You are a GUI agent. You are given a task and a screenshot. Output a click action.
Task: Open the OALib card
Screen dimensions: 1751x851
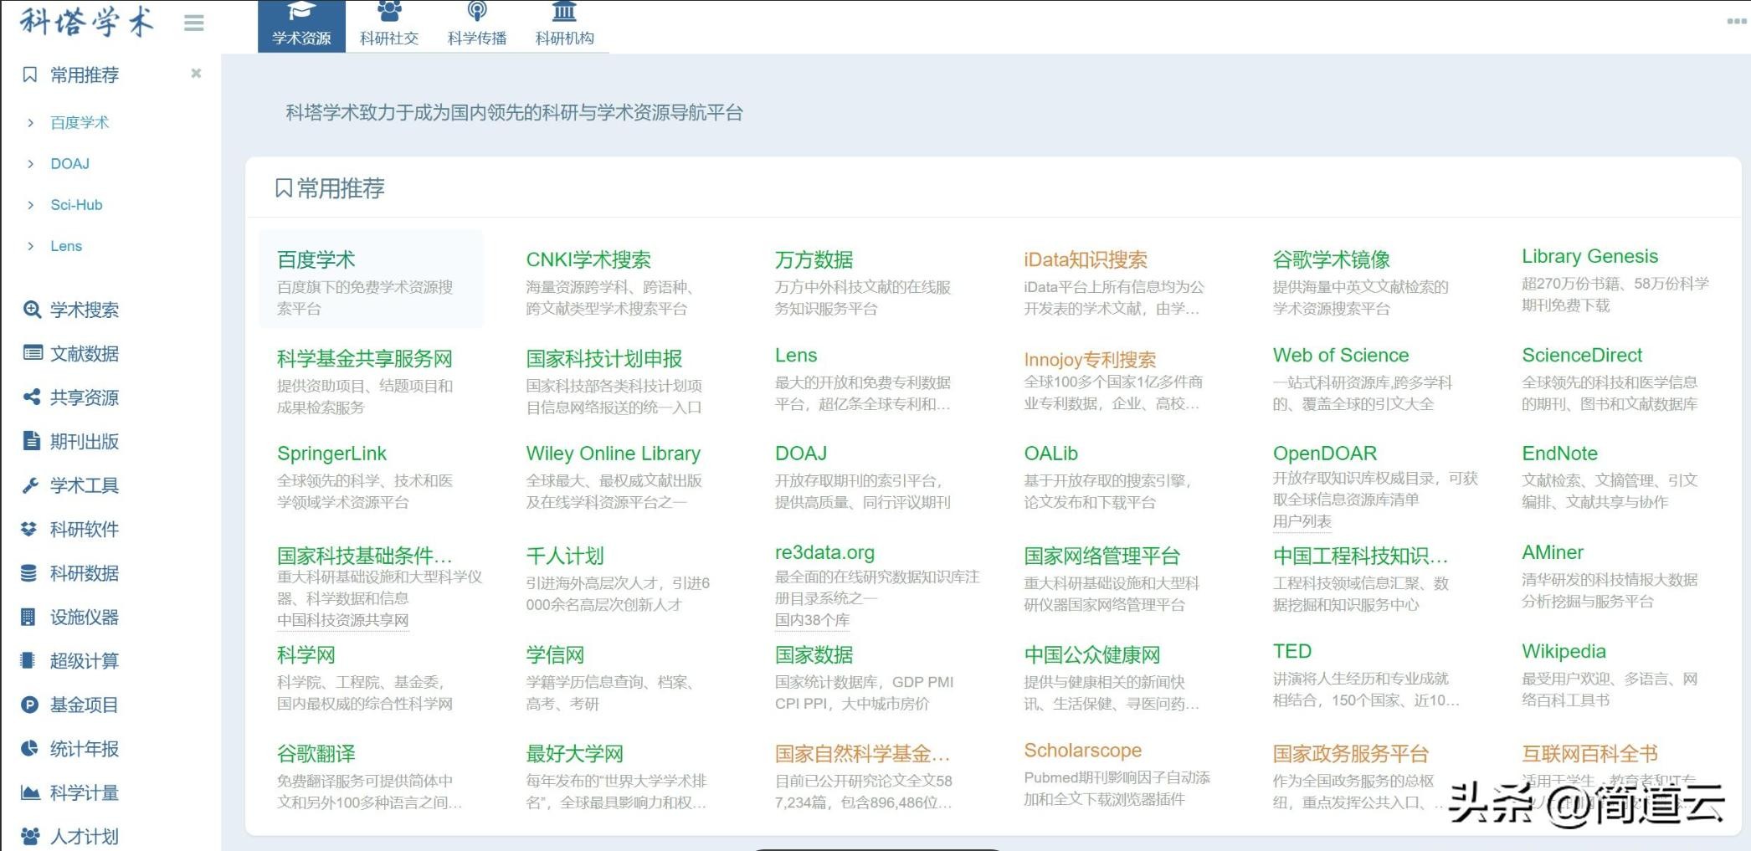coord(1117,477)
